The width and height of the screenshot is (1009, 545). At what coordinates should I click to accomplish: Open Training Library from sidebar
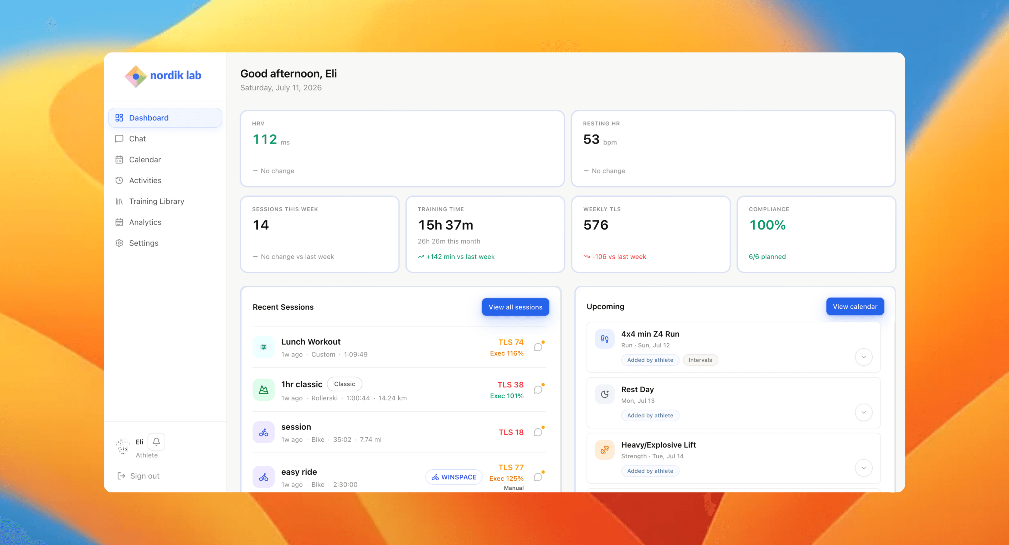165,201
